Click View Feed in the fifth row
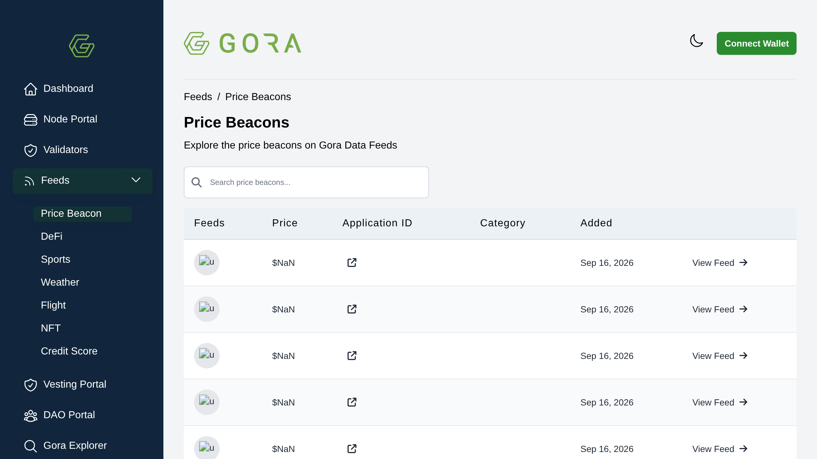The height and width of the screenshot is (459, 817). click(x=720, y=449)
